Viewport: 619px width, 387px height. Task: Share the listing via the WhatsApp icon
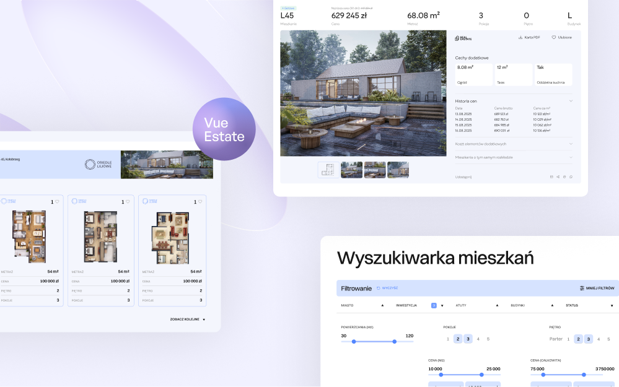coord(571,176)
